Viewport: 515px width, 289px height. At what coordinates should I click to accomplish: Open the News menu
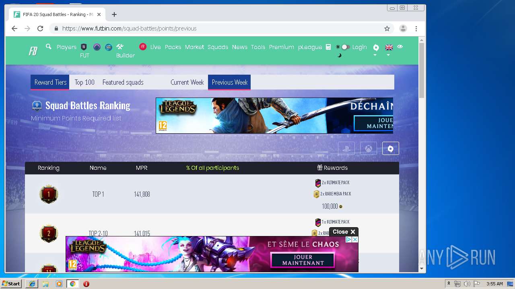pyautogui.click(x=239, y=47)
